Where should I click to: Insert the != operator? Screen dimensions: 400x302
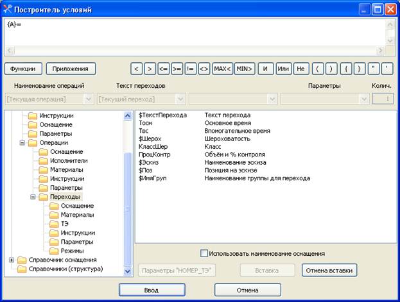coord(191,69)
